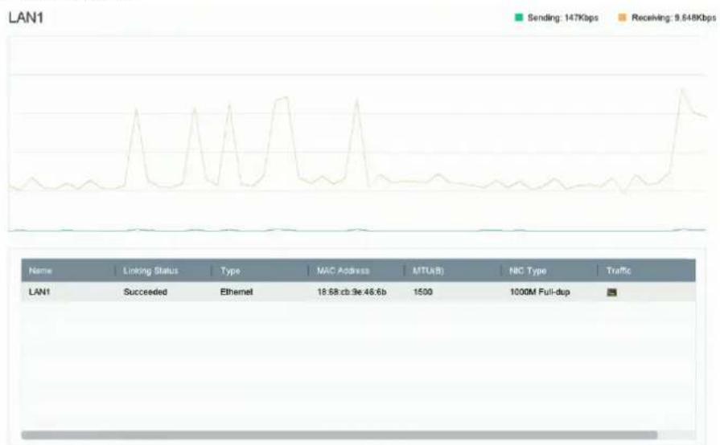The width and height of the screenshot is (720, 445).
Task: Click the green Sending legend swatch
Action: 519,18
